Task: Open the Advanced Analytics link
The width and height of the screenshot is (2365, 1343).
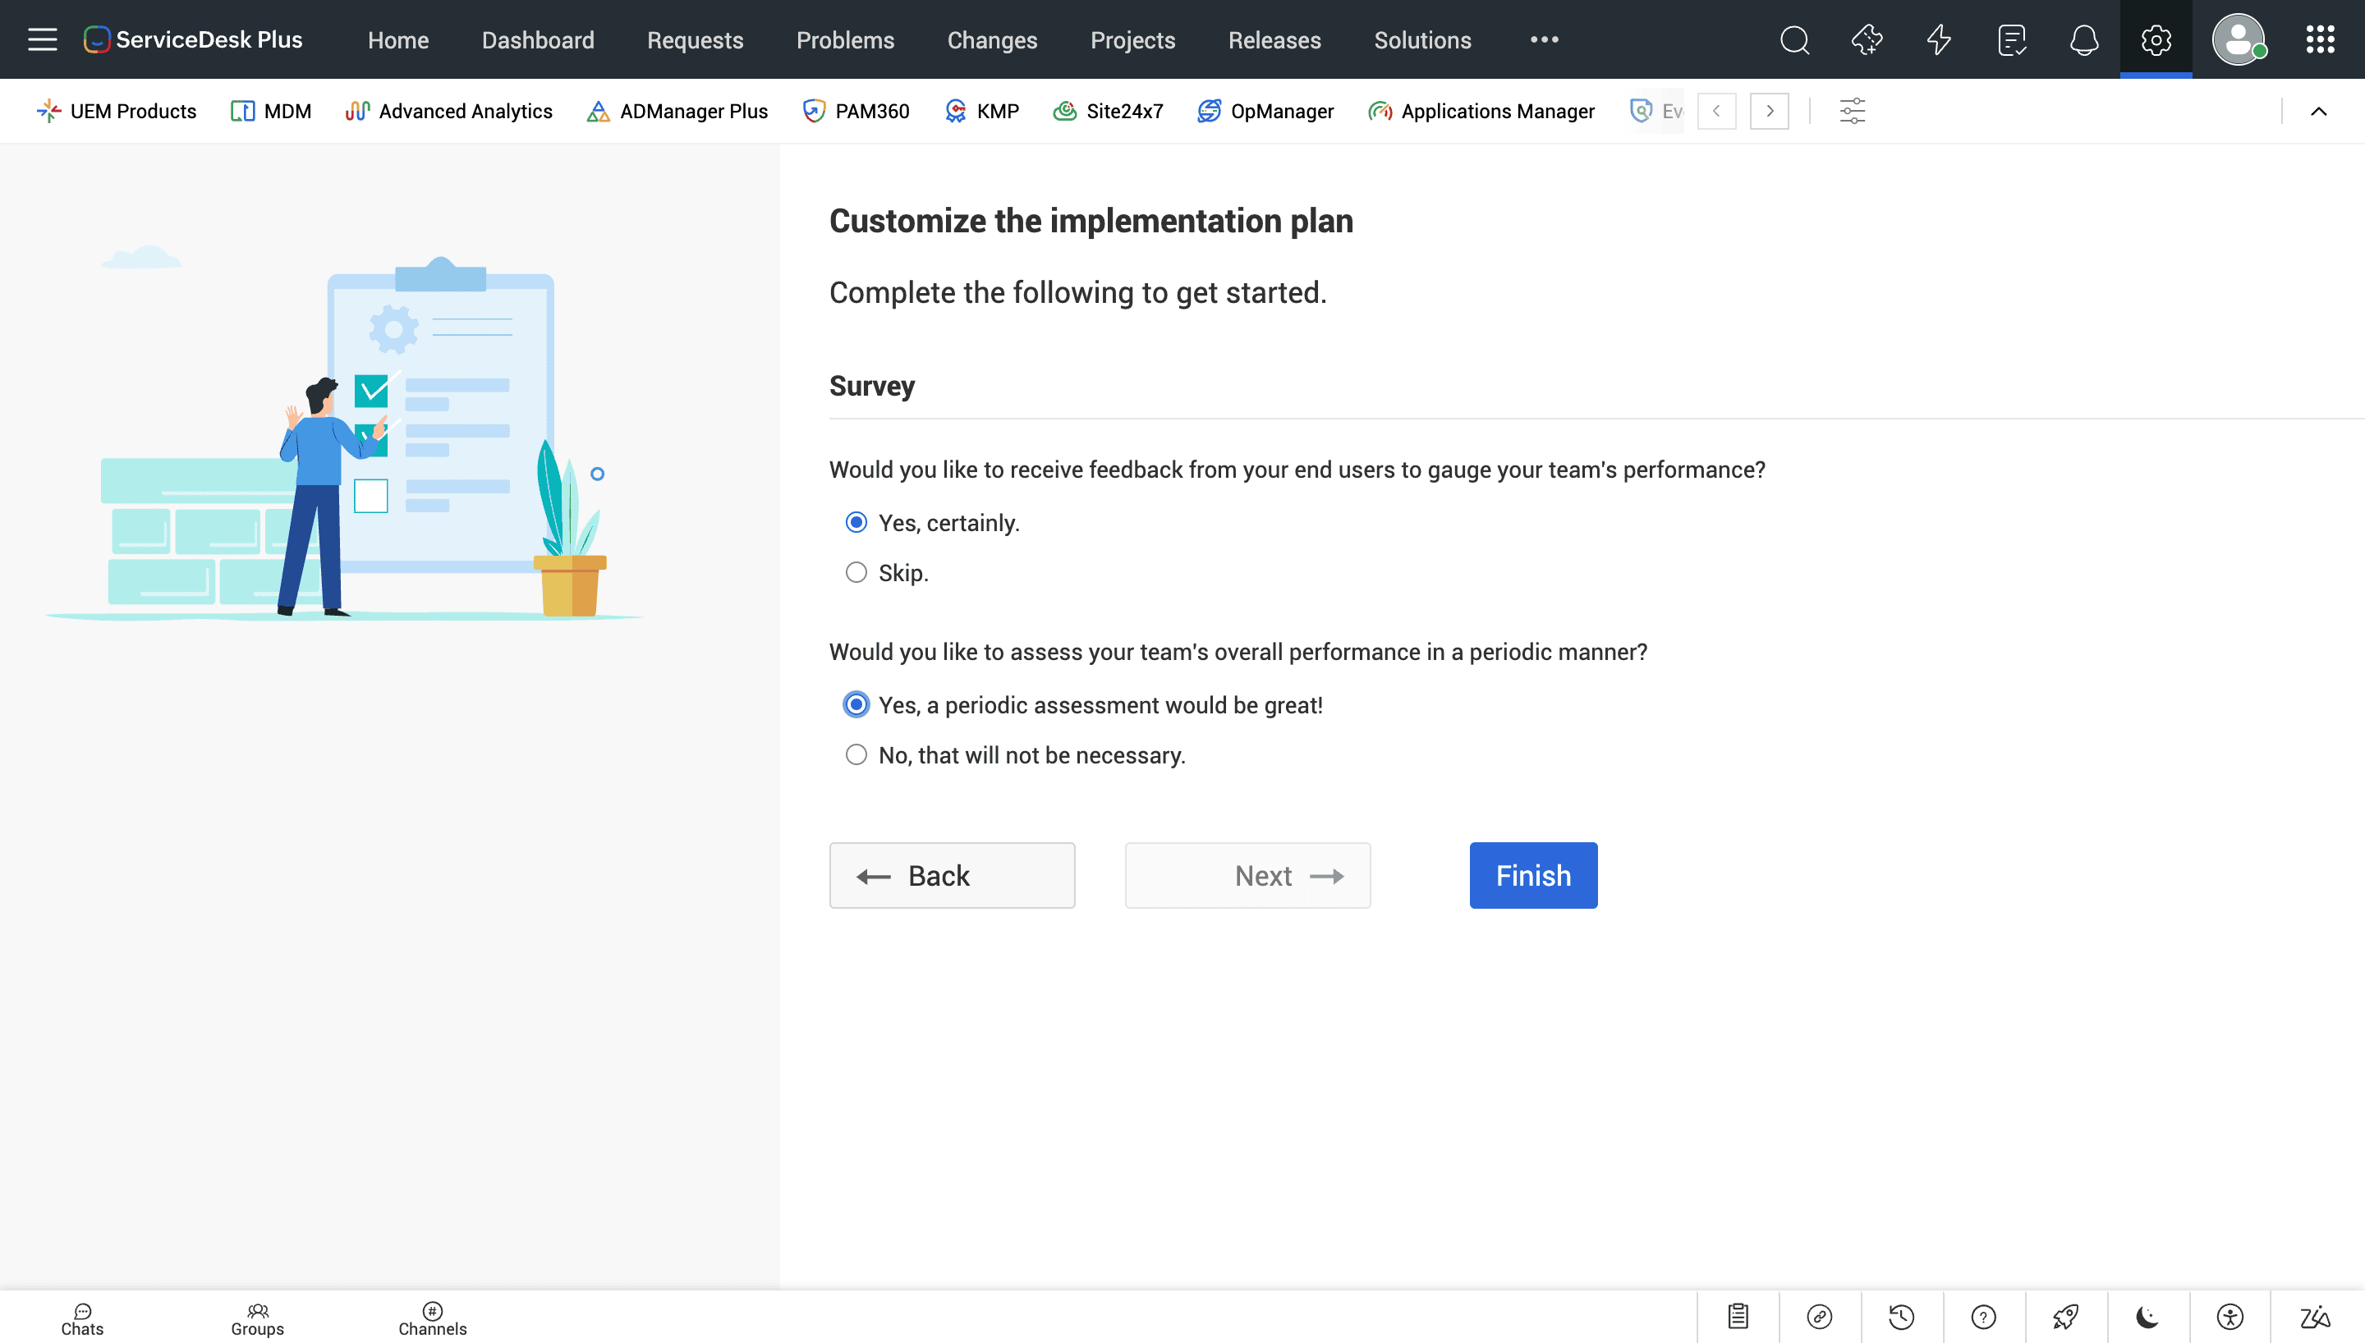Action: [448, 111]
